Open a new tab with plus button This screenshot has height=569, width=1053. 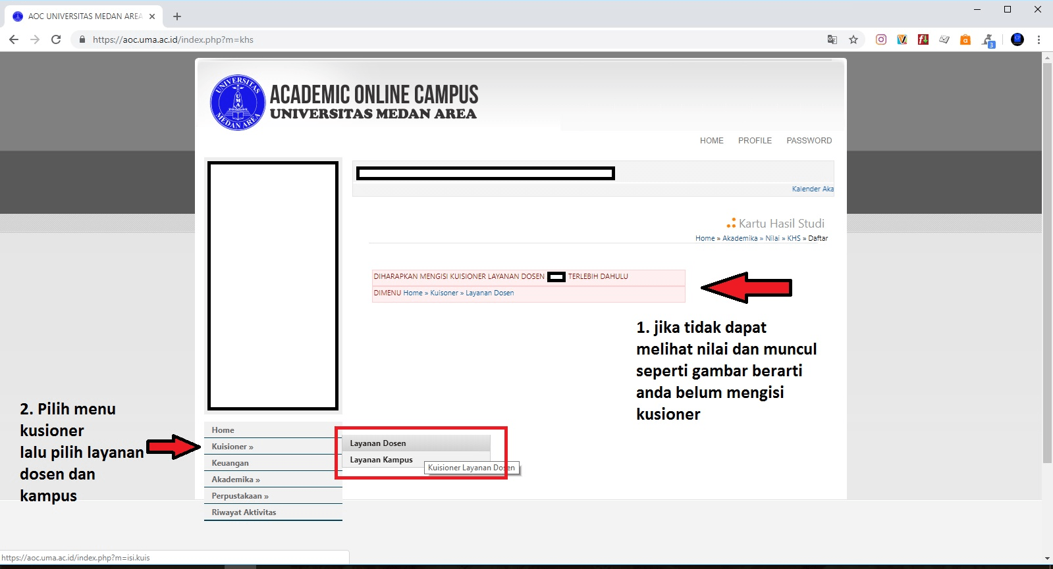click(x=177, y=16)
